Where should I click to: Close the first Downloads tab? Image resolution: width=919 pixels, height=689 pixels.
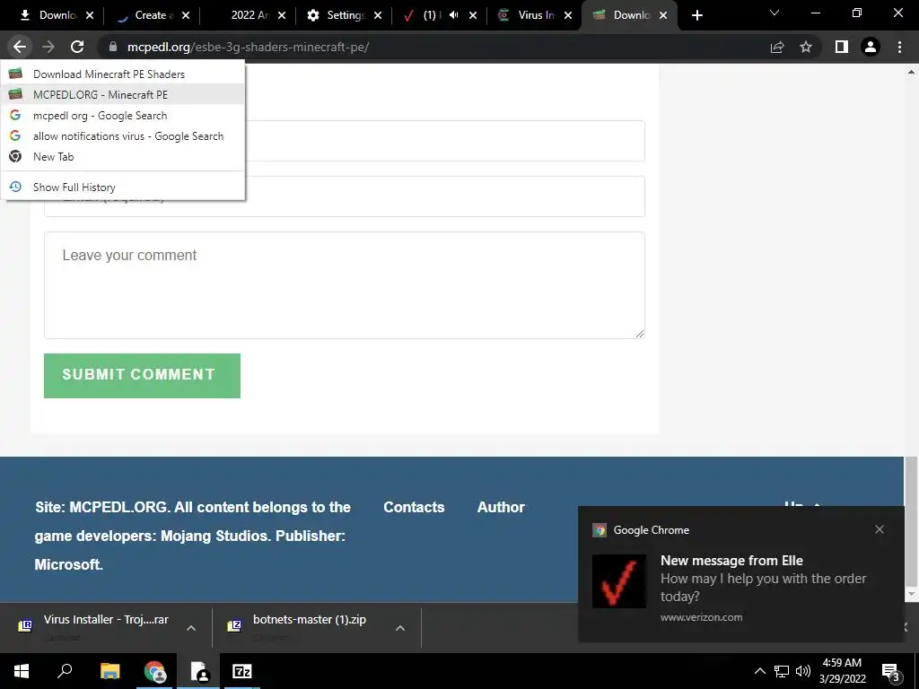(x=90, y=15)
